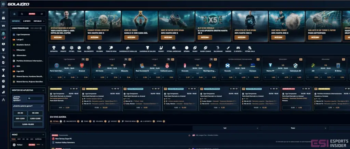Claim the Gana 5 € con cada gol bonus

click(131, 37)
